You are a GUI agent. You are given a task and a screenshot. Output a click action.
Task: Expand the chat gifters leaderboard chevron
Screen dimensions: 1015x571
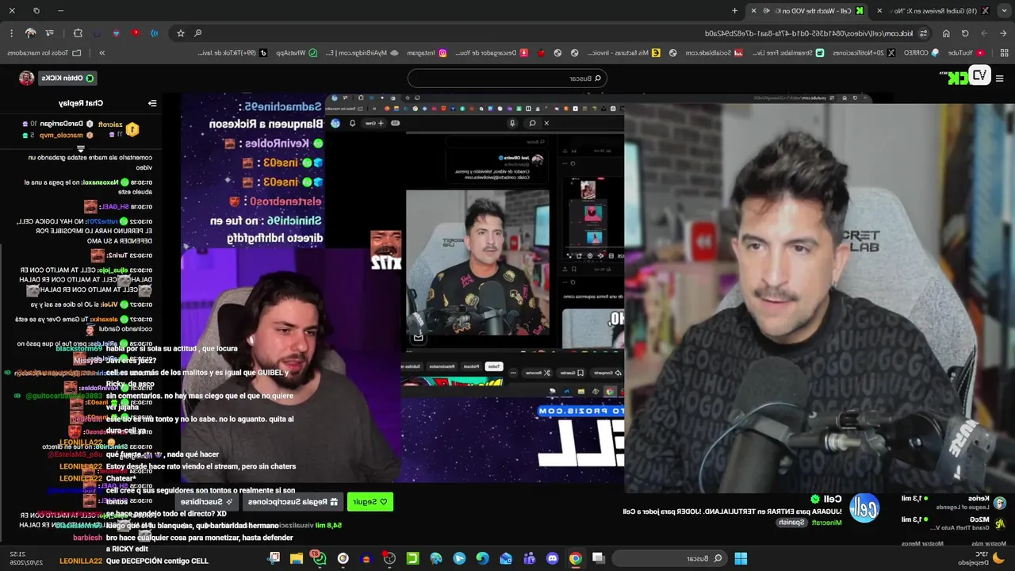click(x=80, y=148)
